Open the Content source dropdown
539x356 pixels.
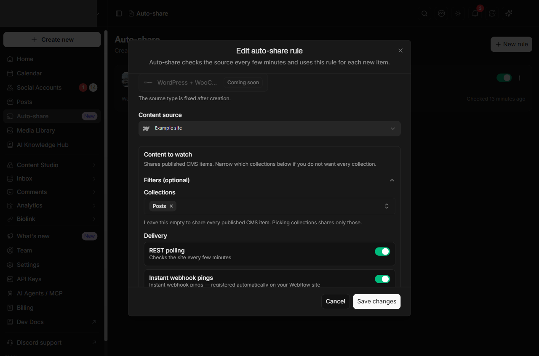(x=269, y=128)
